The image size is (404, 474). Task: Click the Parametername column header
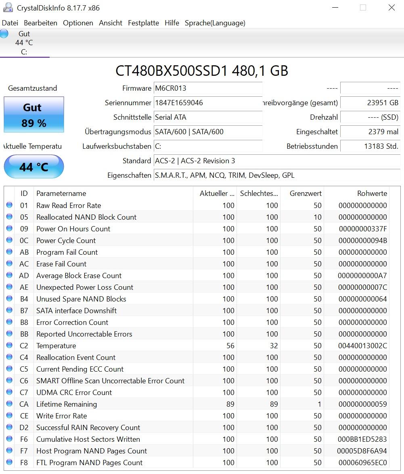click(x=113, y=193)
